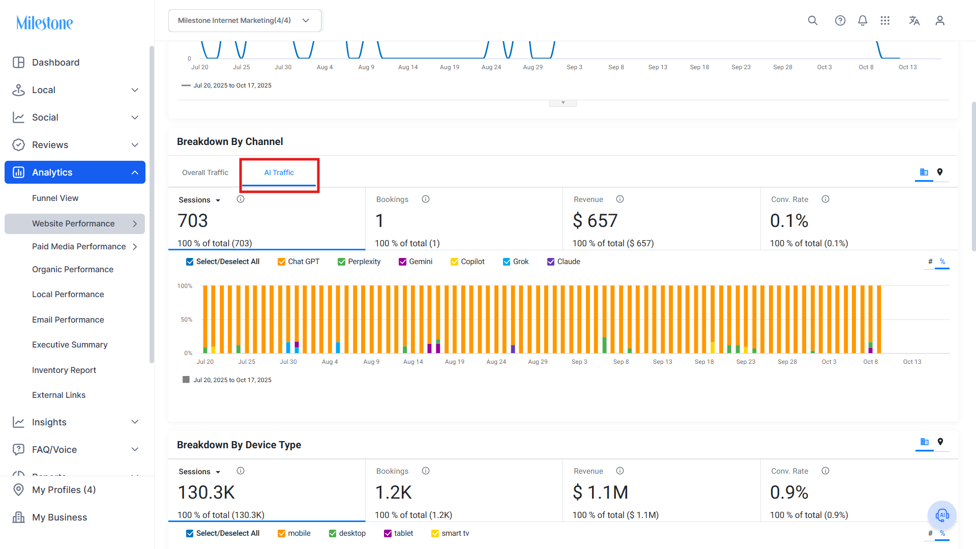
Task: Click the orange Chat GPT bar for Aug 9
Action: pyautogui.click(x=371, y=319)
